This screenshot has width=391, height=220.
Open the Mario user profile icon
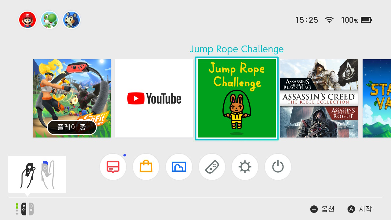tap(27, 20)
